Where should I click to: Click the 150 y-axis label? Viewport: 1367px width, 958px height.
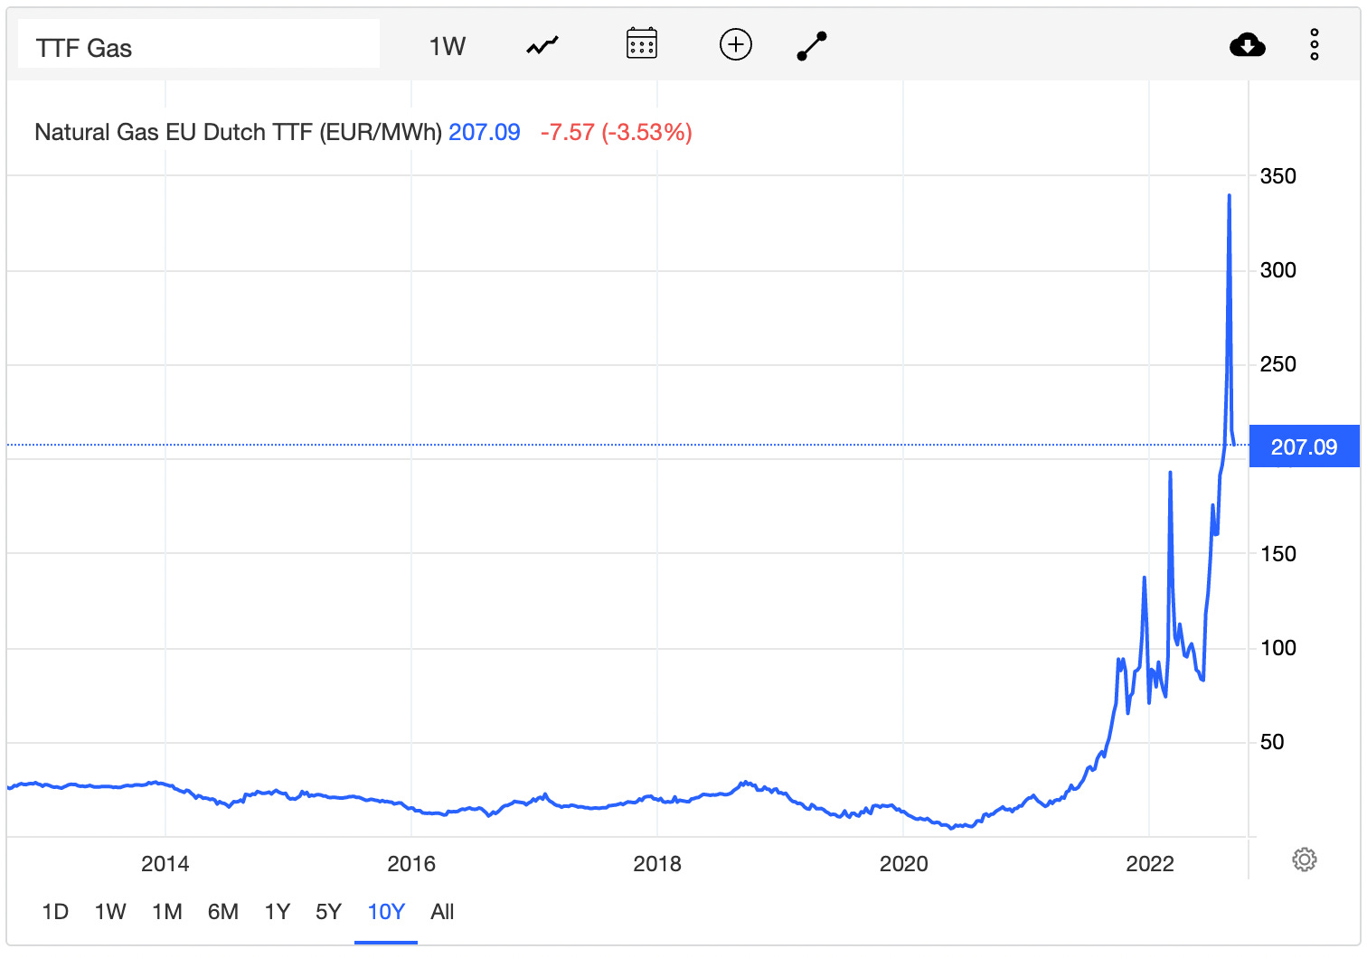tap(1278, 554)
